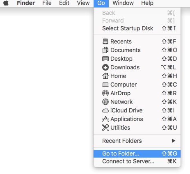The height and width of the screenshot is (174, 190).
Task: Open the Window menu
Action: (123, 3)
